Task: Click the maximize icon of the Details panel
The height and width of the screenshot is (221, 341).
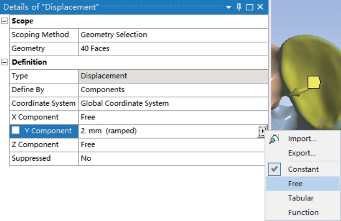Action: [249, 7]
